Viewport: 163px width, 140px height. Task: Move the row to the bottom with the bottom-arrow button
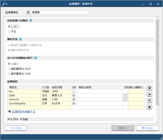tap(150, 107)
